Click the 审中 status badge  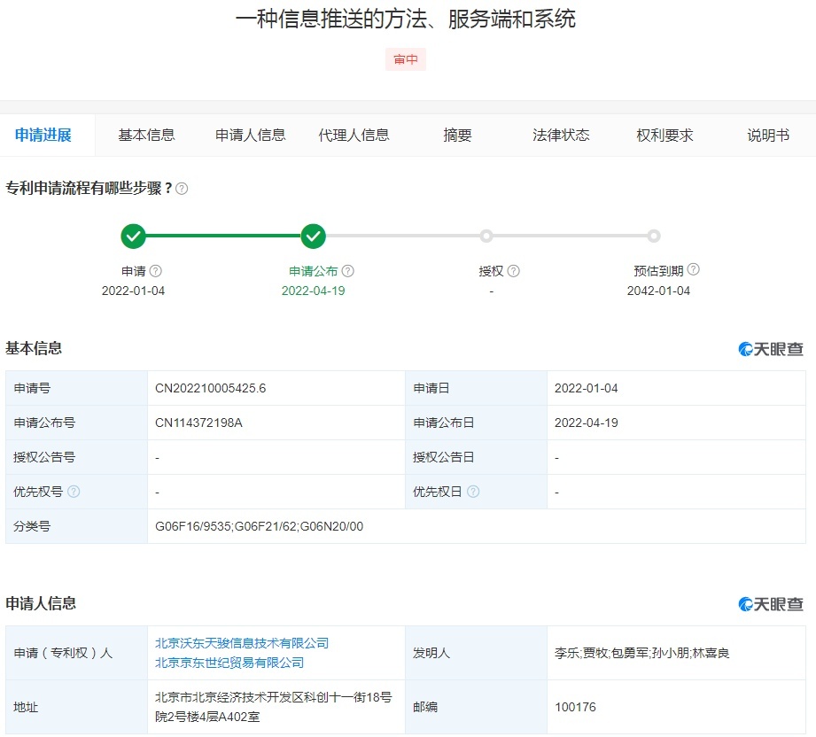tap(406, 60)
